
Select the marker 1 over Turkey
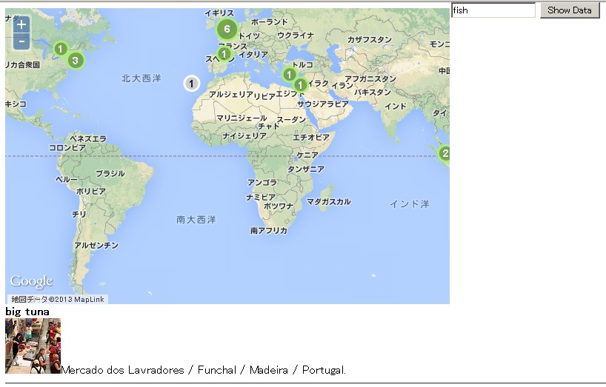pos(289,74)
